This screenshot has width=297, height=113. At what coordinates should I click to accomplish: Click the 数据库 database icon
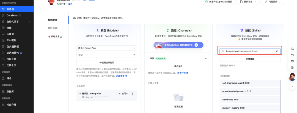3,92
